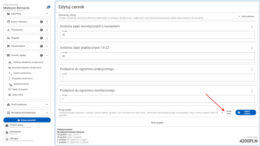This screenshot has width=260, height=146.
Task: Click help icon next to Pracownicy
Action: (x=41, y=30)
